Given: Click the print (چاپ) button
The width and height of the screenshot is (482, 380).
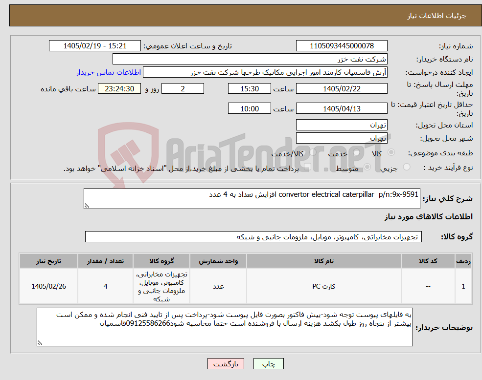Looking at the screenshot, I should 268,364.
